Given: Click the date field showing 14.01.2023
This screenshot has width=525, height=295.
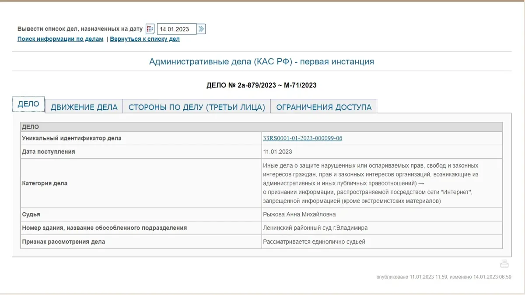Looking at the screenshot, I should (x=176, y=29).
